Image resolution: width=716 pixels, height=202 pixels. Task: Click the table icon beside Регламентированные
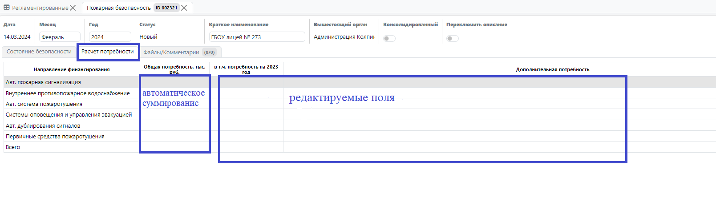click(7, 8)
